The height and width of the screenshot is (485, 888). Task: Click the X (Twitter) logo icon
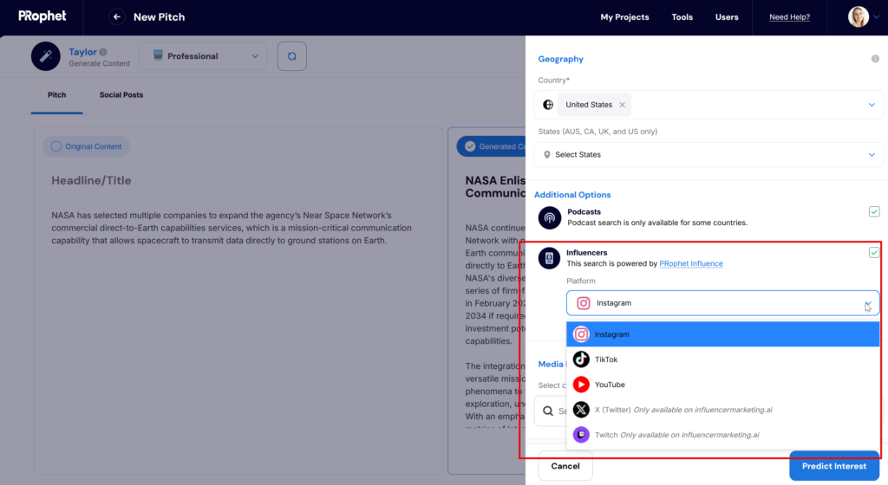tap(581, 410)
